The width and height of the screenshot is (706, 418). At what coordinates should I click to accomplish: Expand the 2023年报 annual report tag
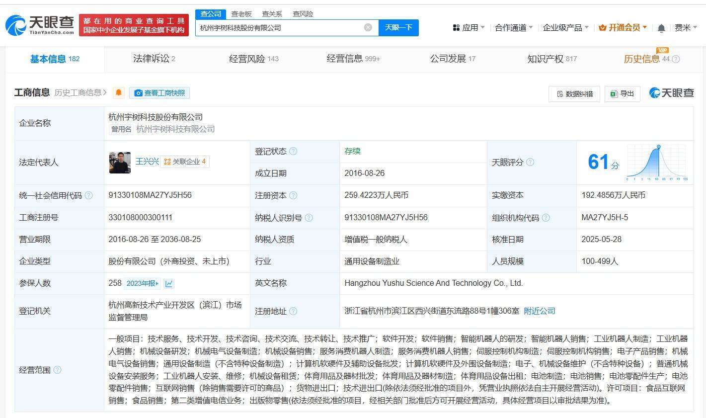coord(143,283)
